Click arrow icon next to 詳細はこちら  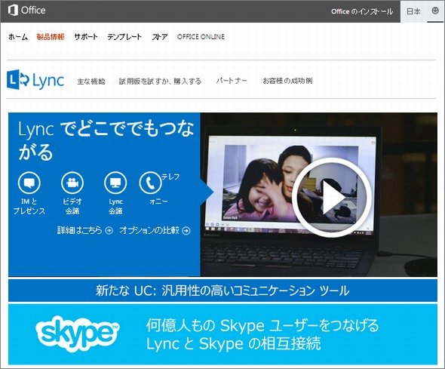tap(109, 230)
